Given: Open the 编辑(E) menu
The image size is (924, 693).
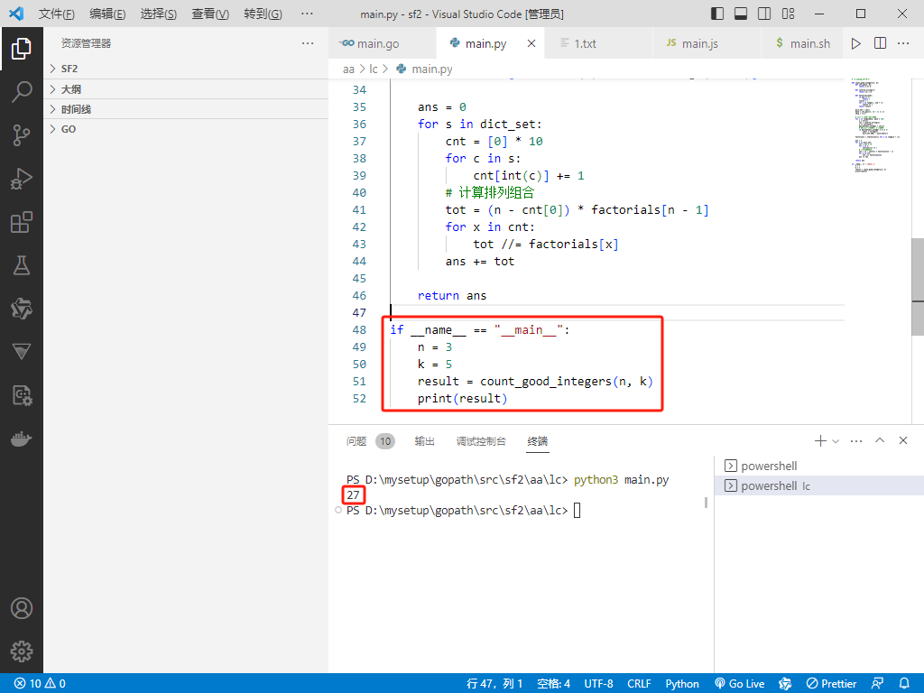Looking at the screenshot, I should 107,14.
